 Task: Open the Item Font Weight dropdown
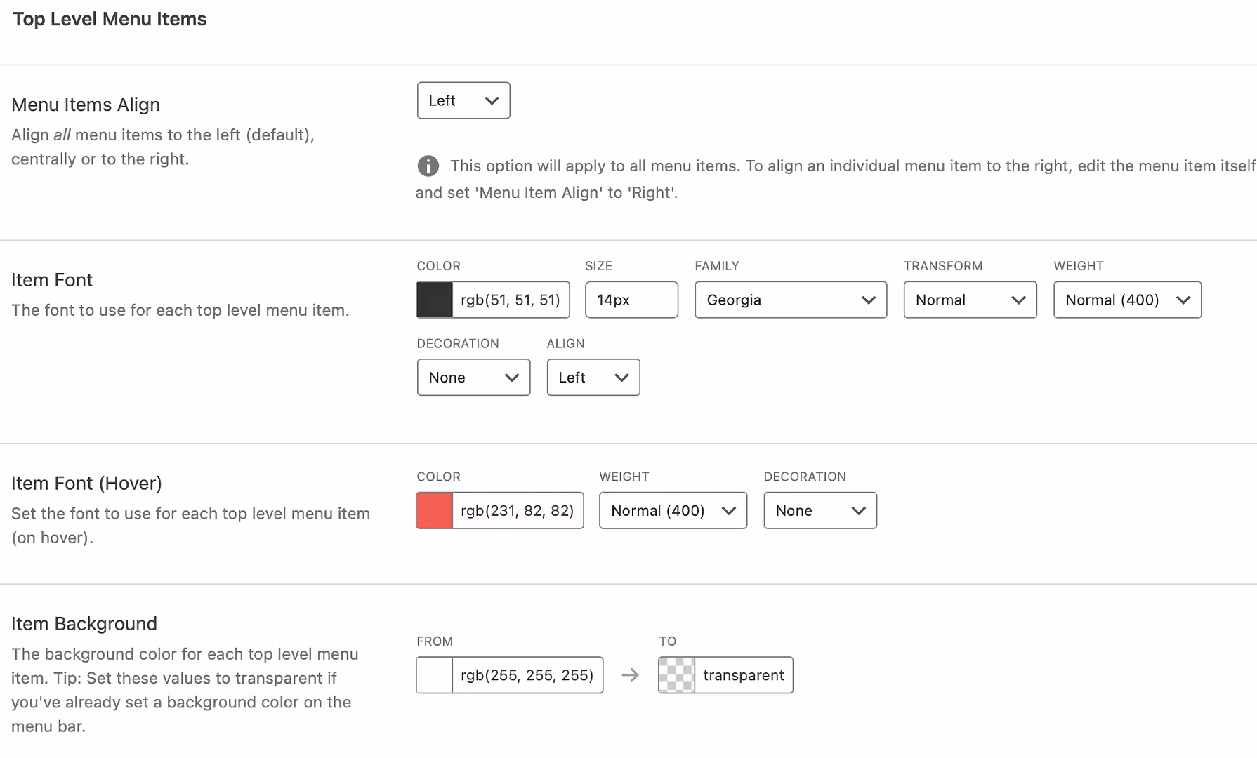(x=1126, y=300)
